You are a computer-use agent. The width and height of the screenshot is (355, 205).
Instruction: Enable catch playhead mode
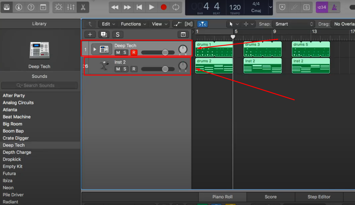pyautogui.click(x=202, y=24)
